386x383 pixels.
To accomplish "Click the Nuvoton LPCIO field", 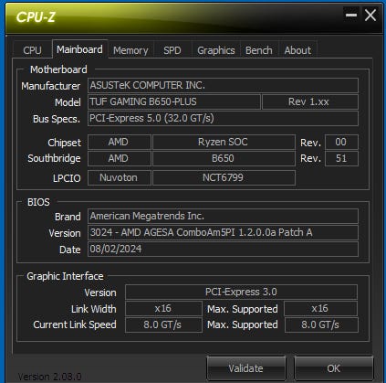I will [120, 177].
